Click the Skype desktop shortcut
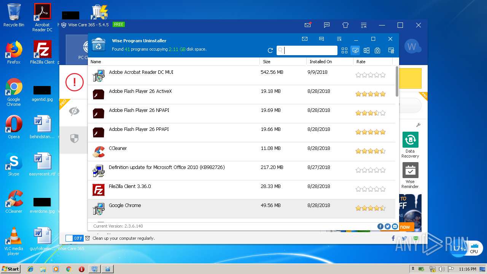This screenshot has width=487, height=274. [x=14, y=165]
